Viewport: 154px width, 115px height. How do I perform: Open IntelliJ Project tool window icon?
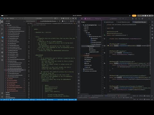tap(79, 22)
